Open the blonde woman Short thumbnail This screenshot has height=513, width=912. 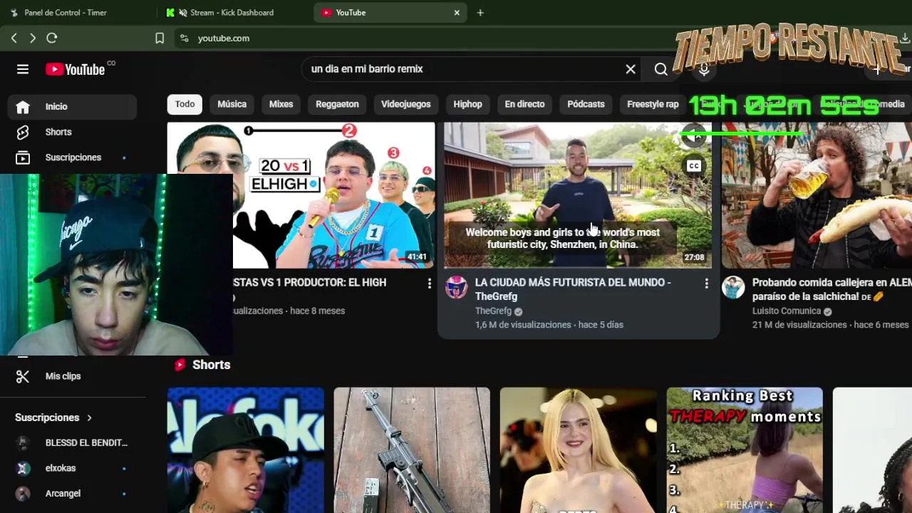[x=578, y=450]
